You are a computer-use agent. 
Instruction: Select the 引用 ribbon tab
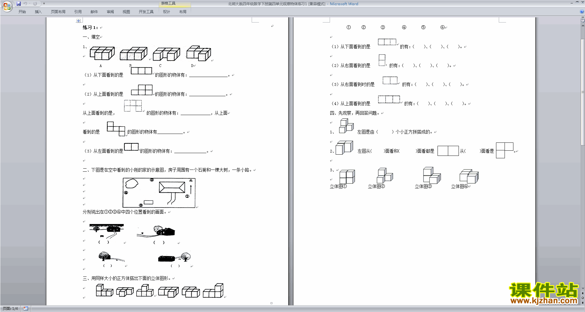(78, 12)
